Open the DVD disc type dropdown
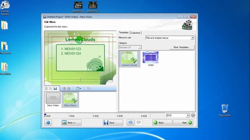 pos(178,115)
